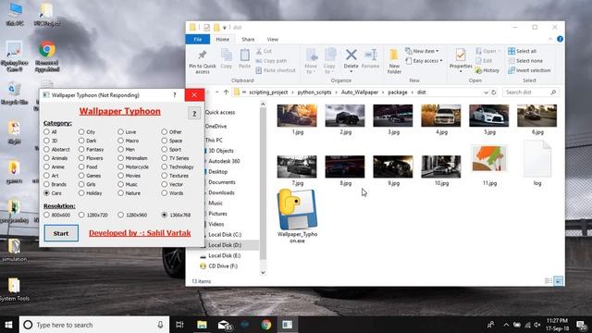Expand the python_scripts breadcrumb chevron
This screenshot has height=333, width=592.
337,92
